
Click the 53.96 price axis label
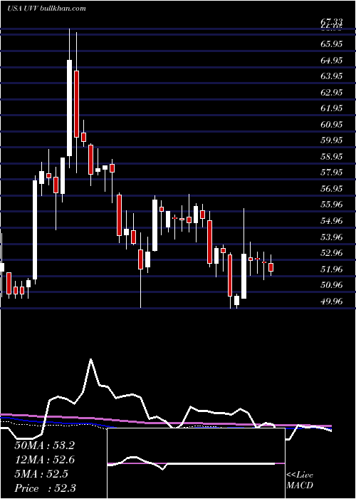[332, 237]
